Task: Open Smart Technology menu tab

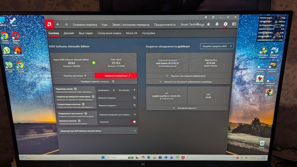Action: (x=192, y=25)
